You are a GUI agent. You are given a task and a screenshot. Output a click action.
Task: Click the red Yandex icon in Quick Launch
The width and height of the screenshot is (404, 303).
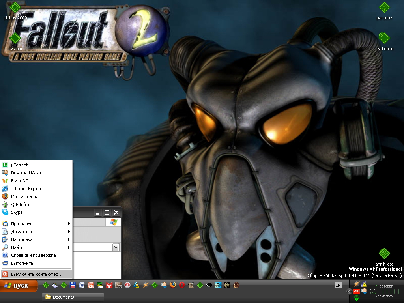pos(109,285)
